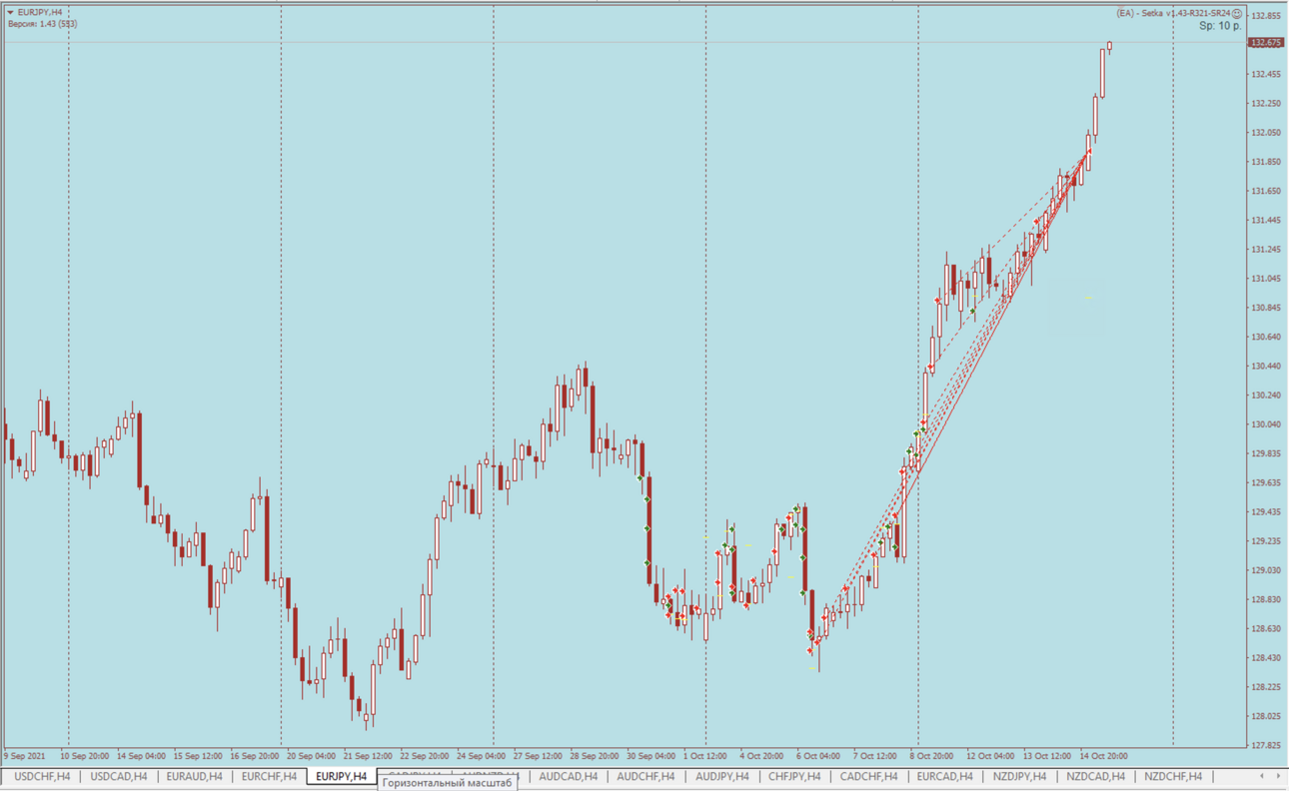This screenshot has width=1289, height=791.
Task: Click the EURJPY,H4 chart title text
Action: click(40, 12)
